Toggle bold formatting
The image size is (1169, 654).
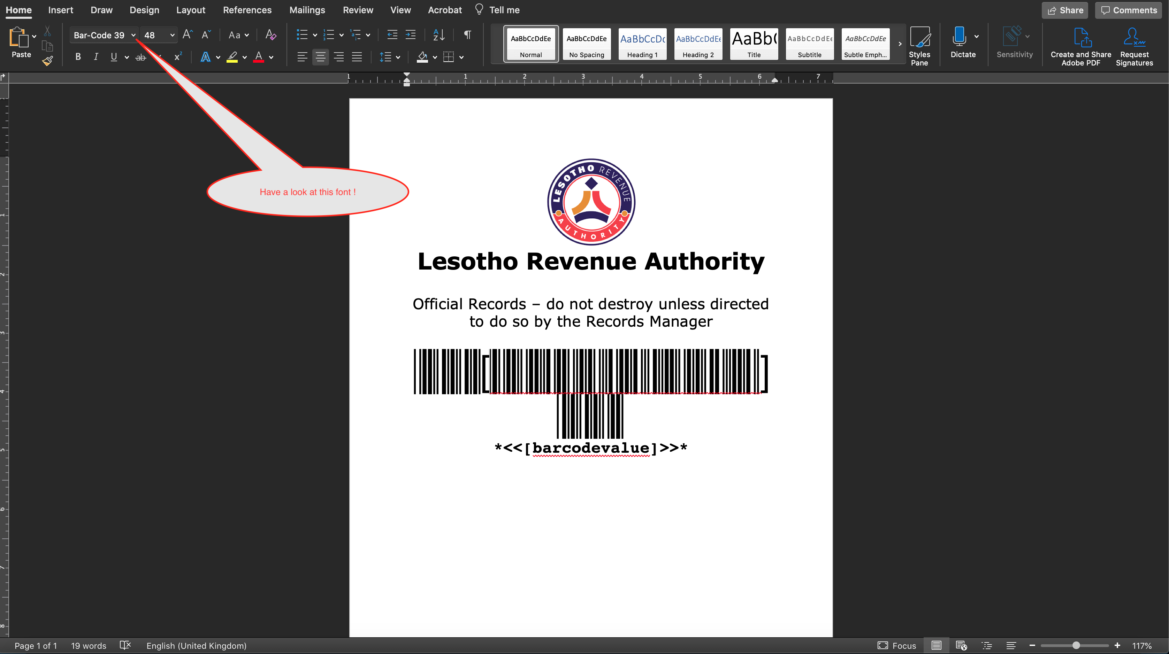click(78, 57)
